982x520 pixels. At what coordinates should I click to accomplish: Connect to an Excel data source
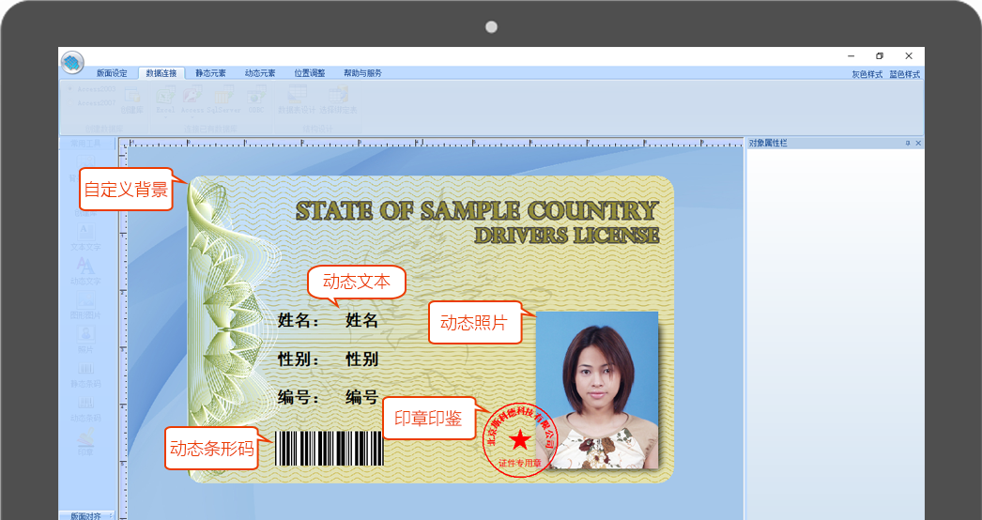pos(165,100)
